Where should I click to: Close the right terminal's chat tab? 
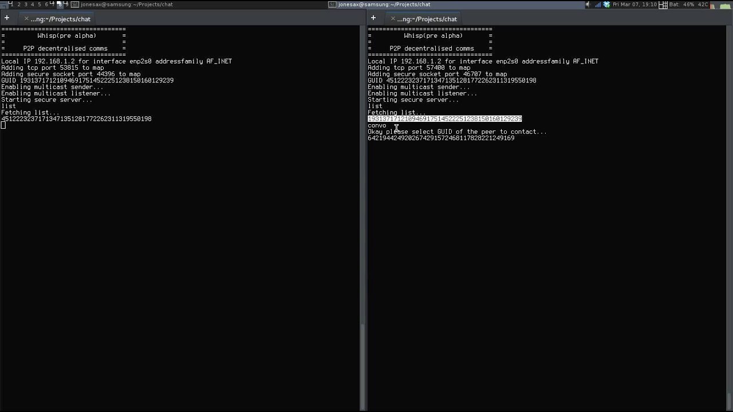click(393, 19)
